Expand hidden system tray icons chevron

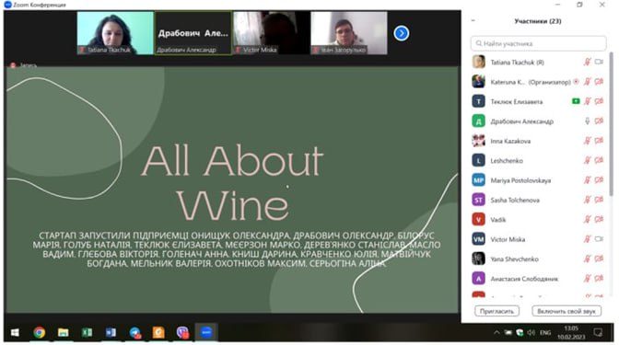point(496,333)
